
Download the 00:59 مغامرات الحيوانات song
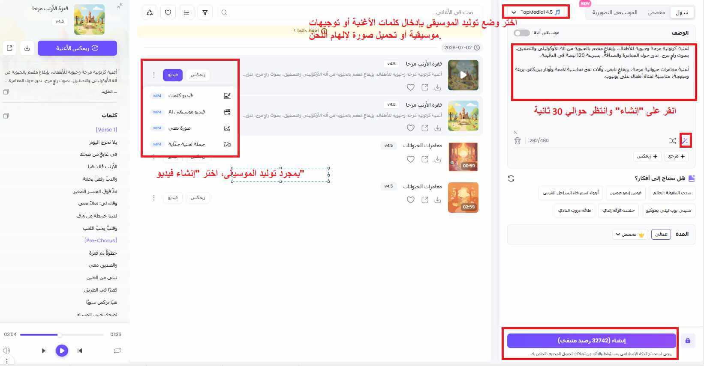tap(438, 159)
